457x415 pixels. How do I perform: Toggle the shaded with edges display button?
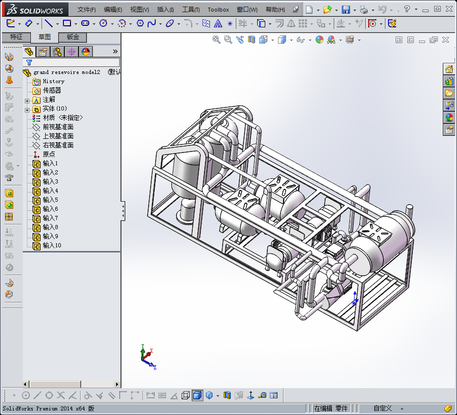coord(197,395)
